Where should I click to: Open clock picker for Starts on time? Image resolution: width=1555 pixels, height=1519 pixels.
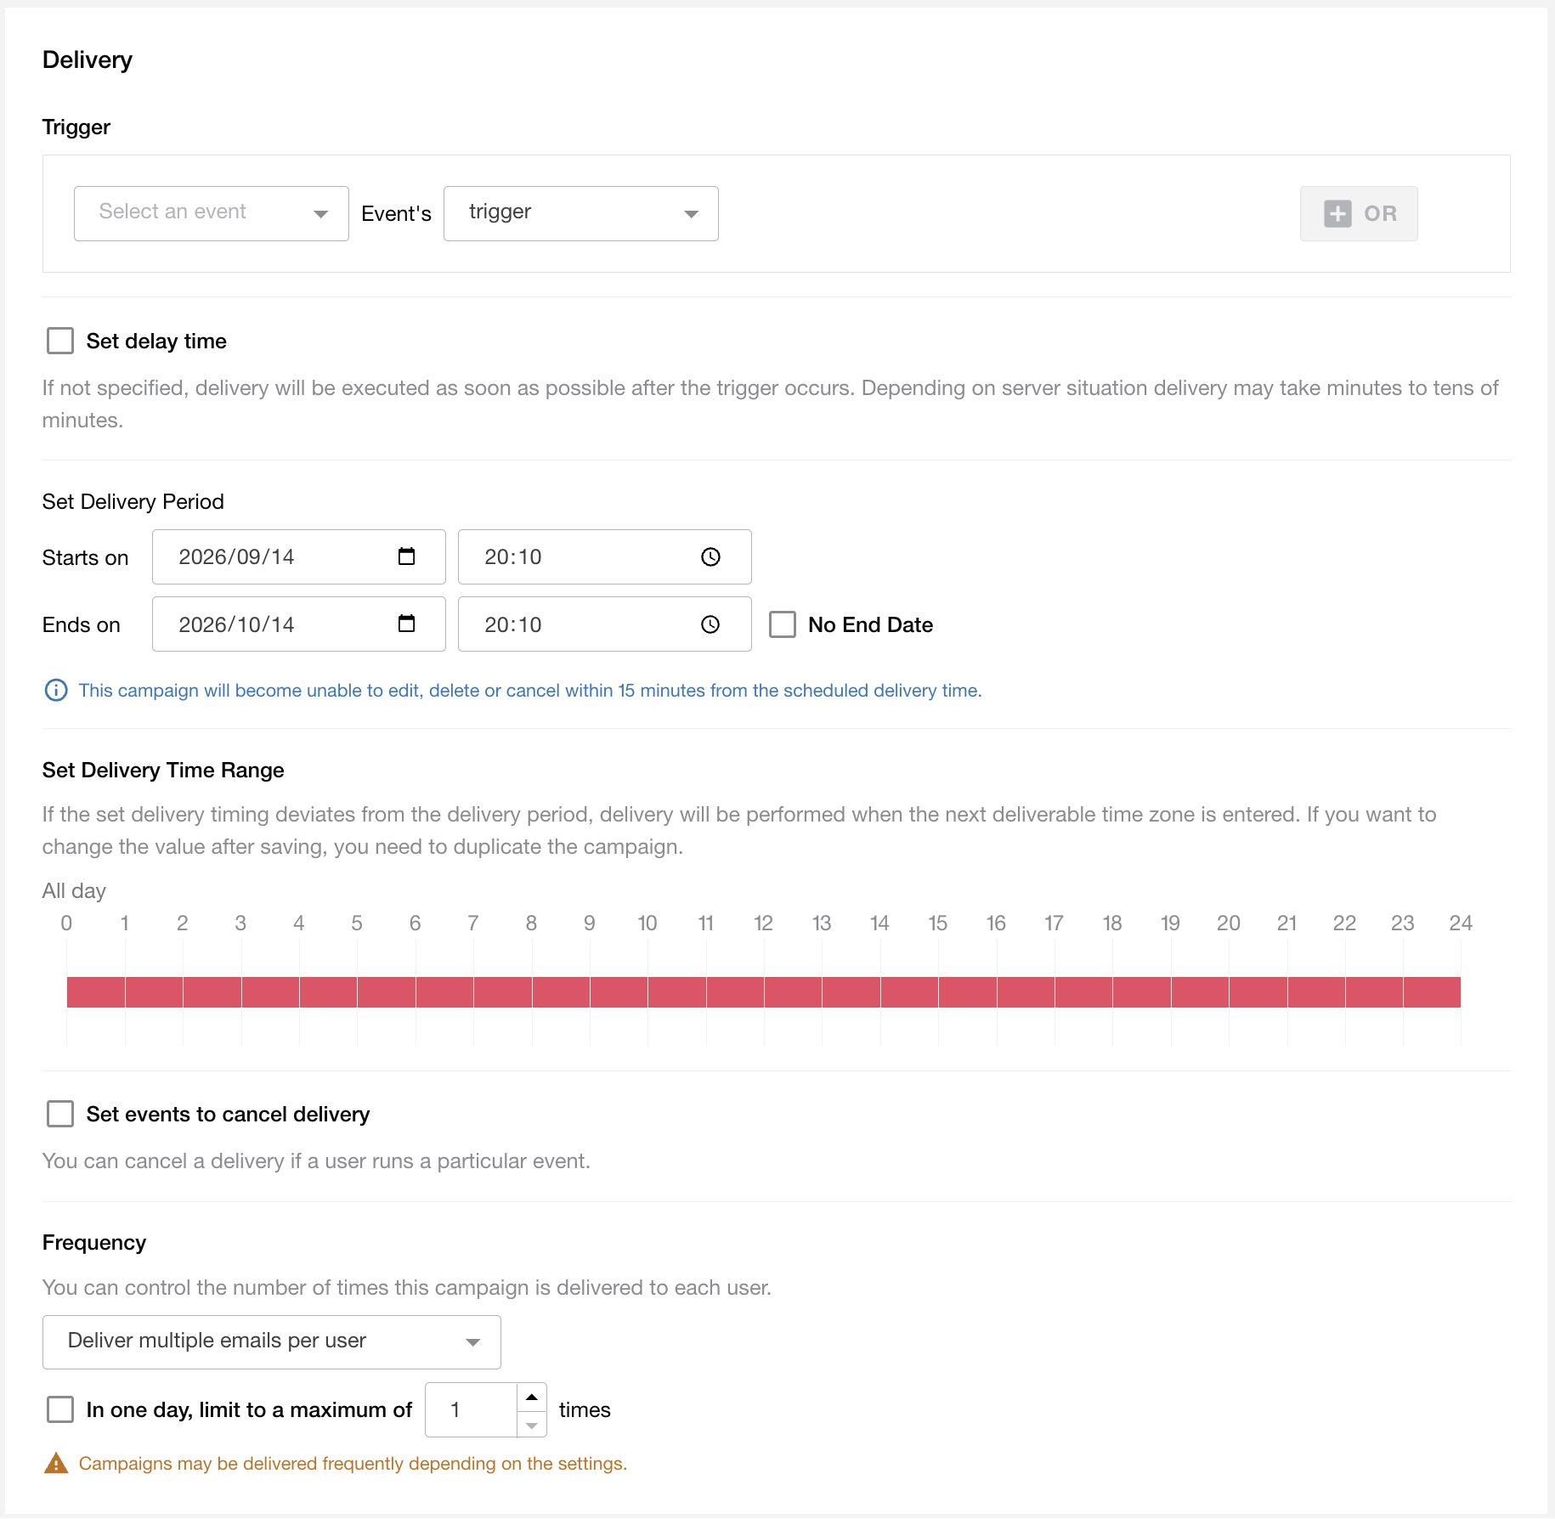710,556
